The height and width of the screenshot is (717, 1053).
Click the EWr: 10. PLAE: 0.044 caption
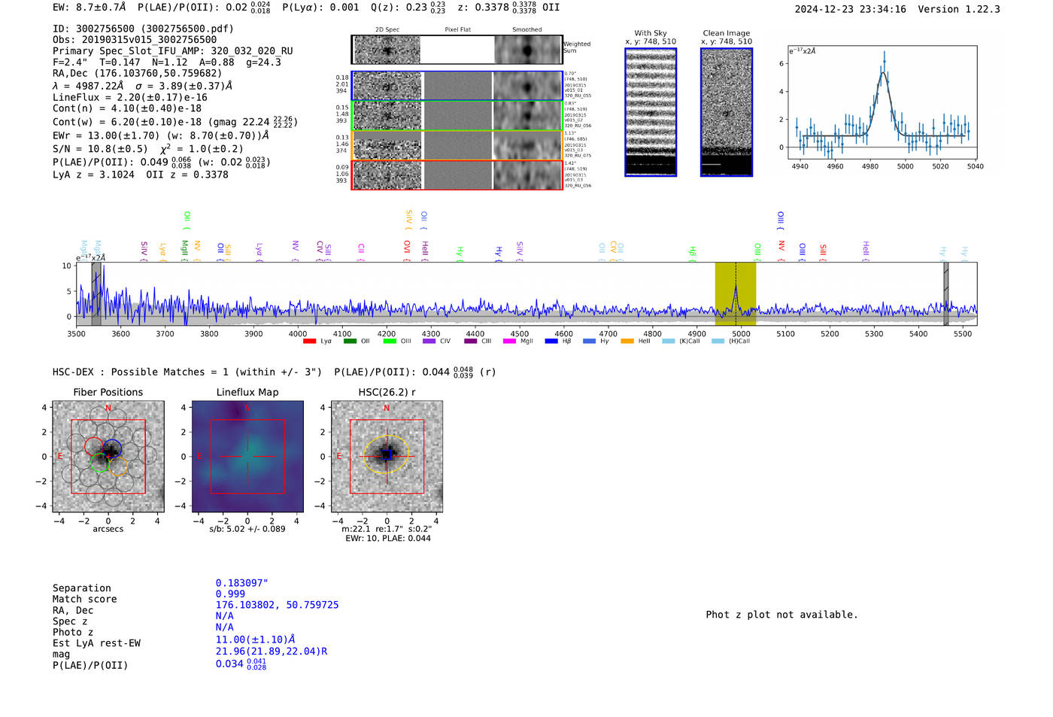coord(388,539)
